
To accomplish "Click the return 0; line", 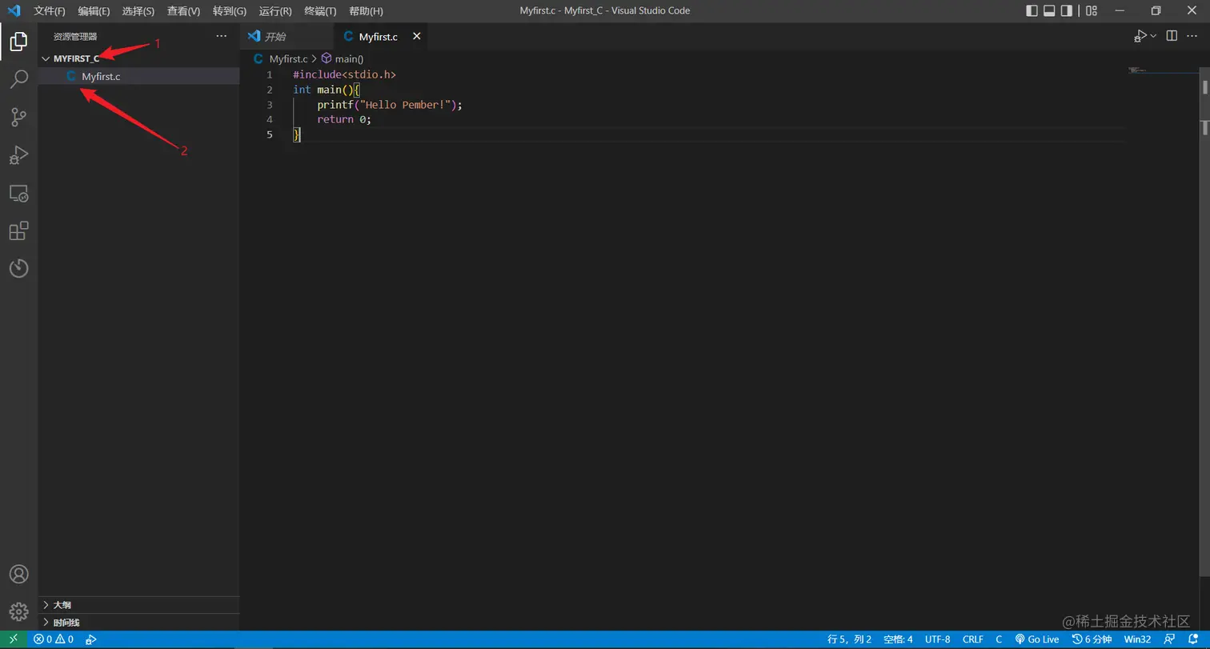I will point(344,119).
